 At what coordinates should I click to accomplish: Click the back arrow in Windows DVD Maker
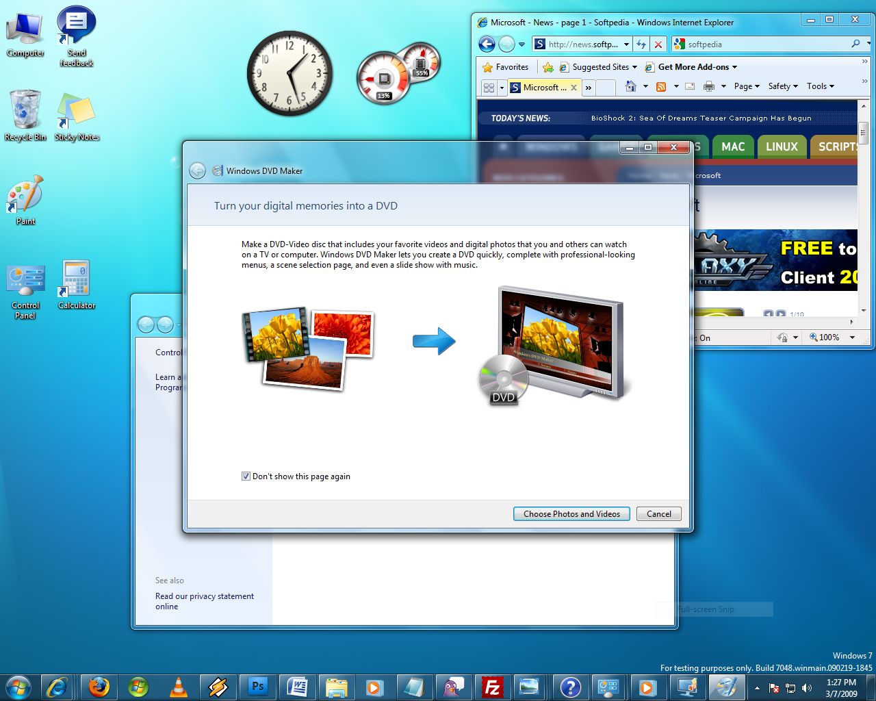tap(197, 170)
